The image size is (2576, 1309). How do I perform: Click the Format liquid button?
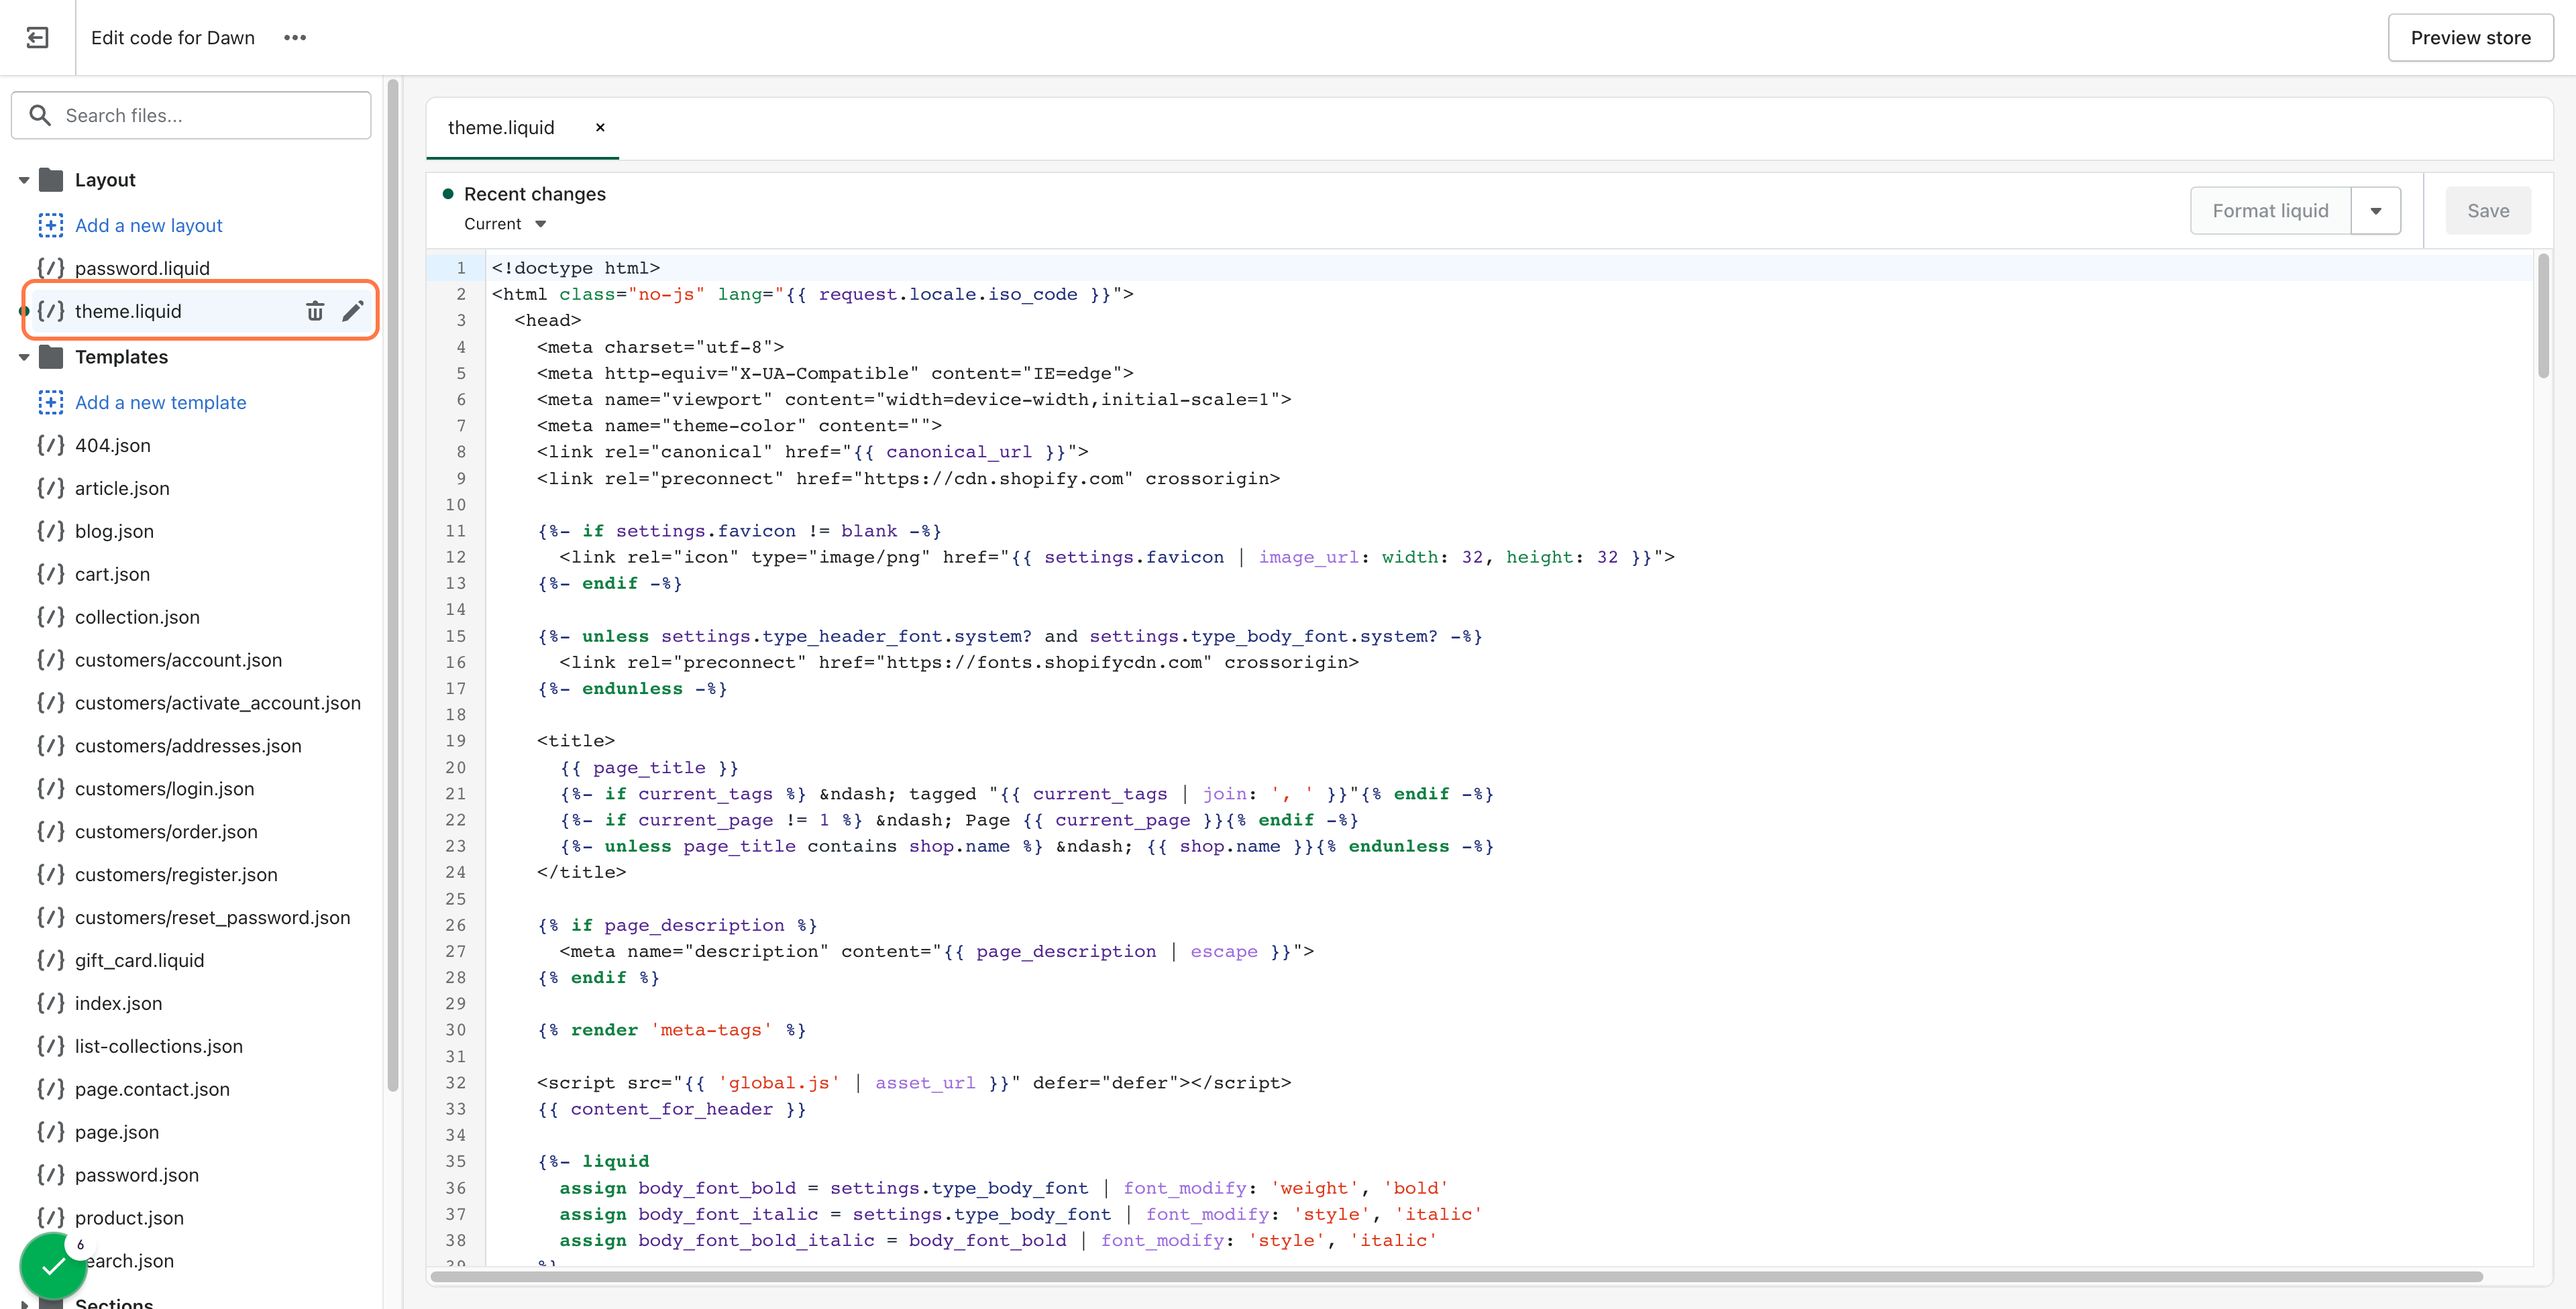tap(2270, 211)
